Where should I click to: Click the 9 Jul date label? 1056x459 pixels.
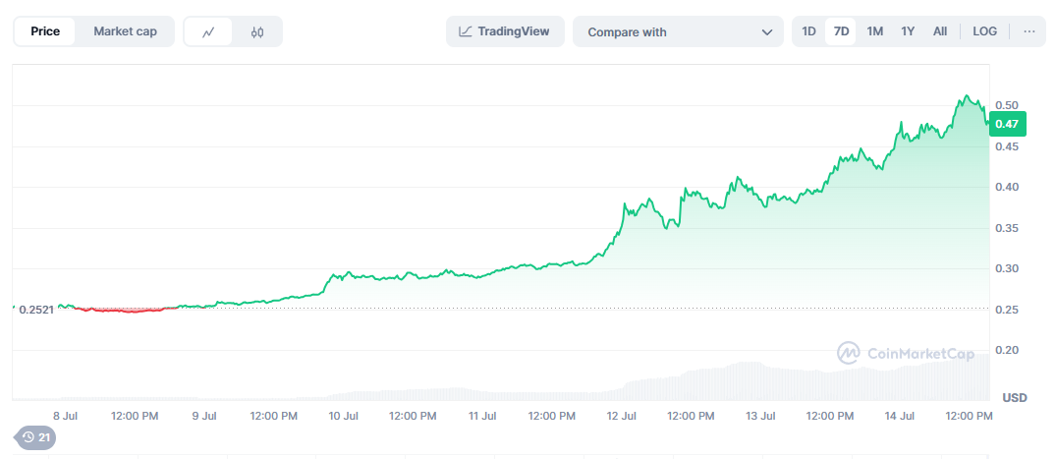point(204,416)
